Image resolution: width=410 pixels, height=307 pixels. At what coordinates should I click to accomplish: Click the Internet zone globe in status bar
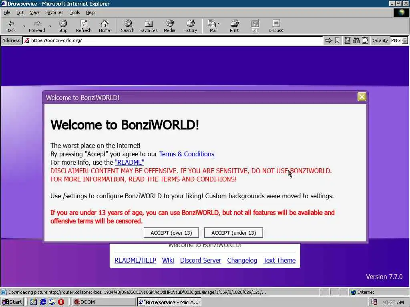354,292
